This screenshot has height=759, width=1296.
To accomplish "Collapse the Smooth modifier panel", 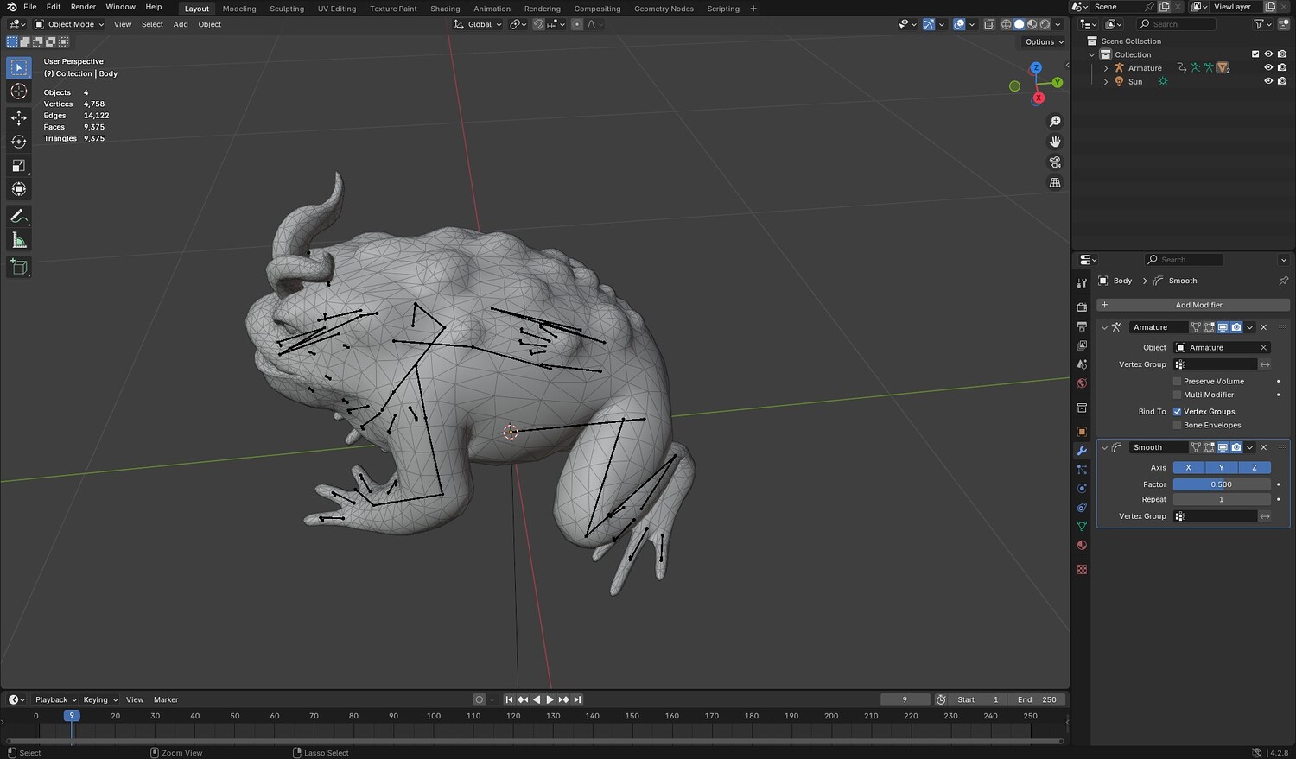I will [1104, 447].
